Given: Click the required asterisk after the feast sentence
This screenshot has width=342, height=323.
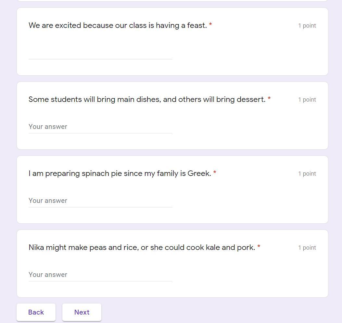Looking at the screenshot, I should coord(210,25).
